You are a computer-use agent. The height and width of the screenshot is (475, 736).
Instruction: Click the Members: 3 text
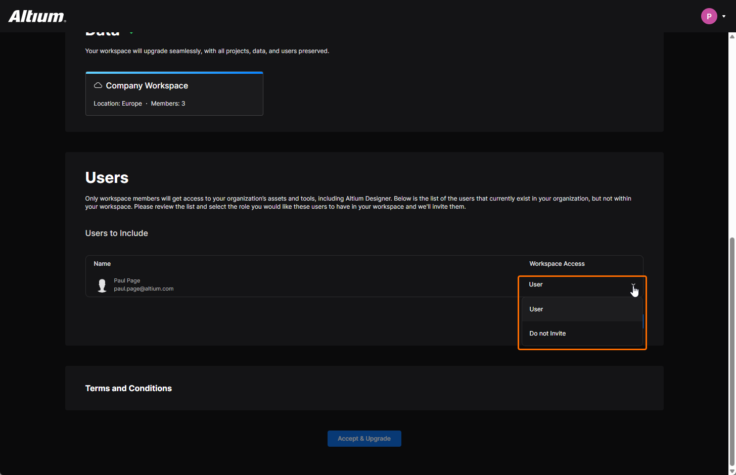point(168,104)
